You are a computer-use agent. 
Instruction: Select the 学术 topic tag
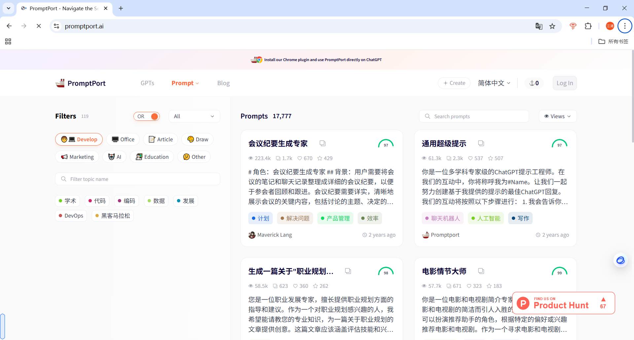click(67, 201)
